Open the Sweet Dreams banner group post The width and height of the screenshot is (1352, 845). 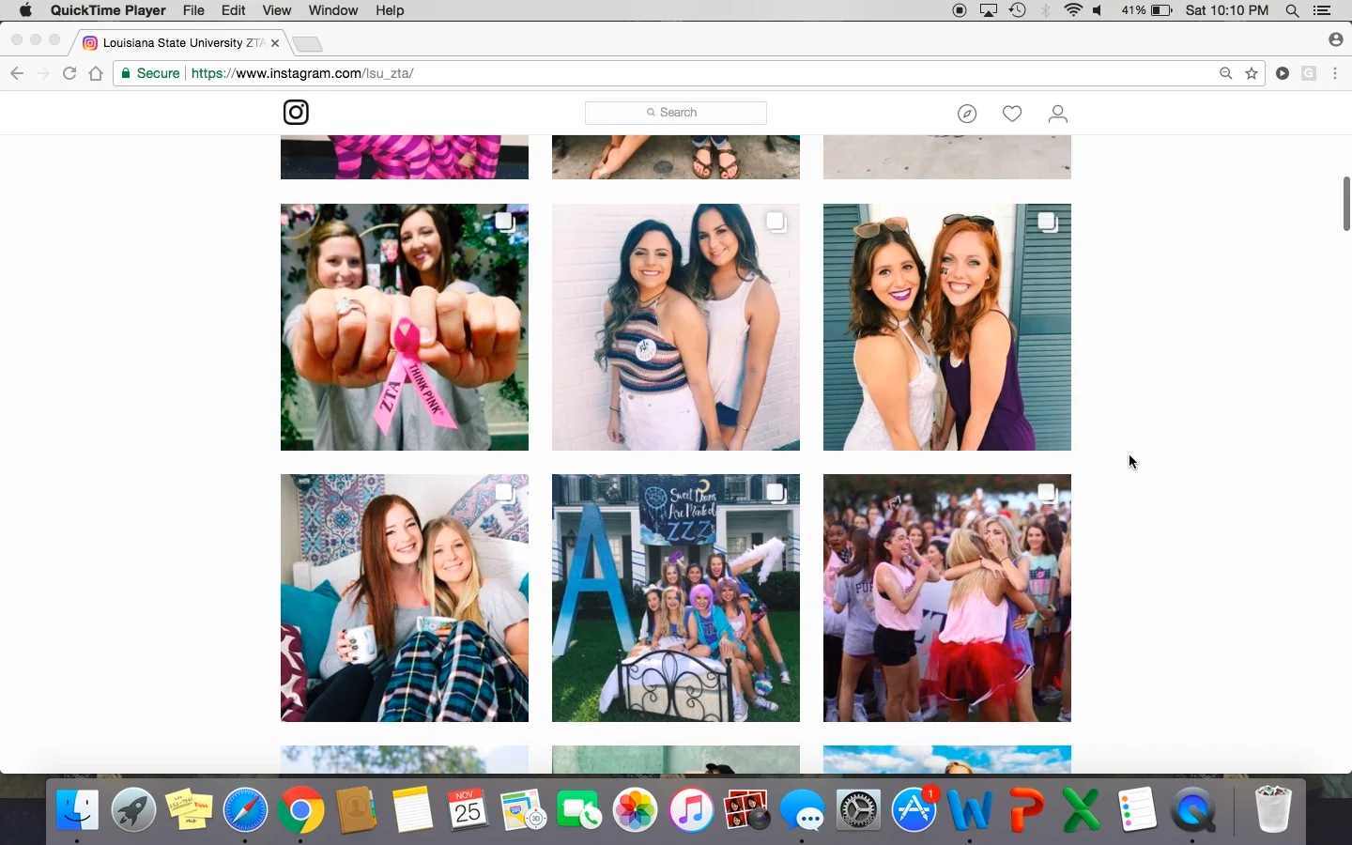[676, 598]
